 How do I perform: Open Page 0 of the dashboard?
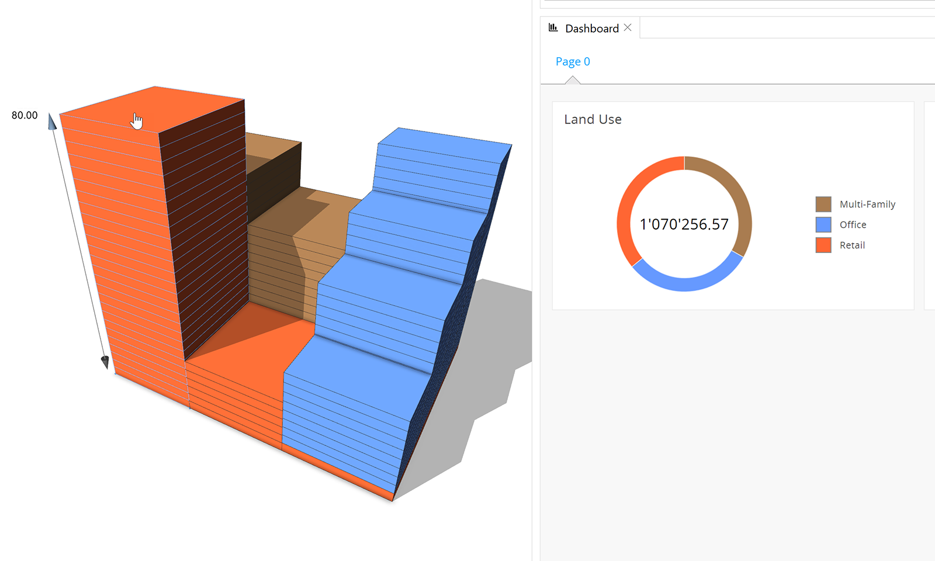pos(573,61)
